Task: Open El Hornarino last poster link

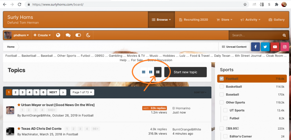Action: click(181, 108)
